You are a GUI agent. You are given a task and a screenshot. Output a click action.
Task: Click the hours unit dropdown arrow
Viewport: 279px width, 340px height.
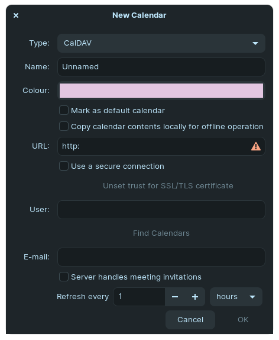[x=252, y=297]
